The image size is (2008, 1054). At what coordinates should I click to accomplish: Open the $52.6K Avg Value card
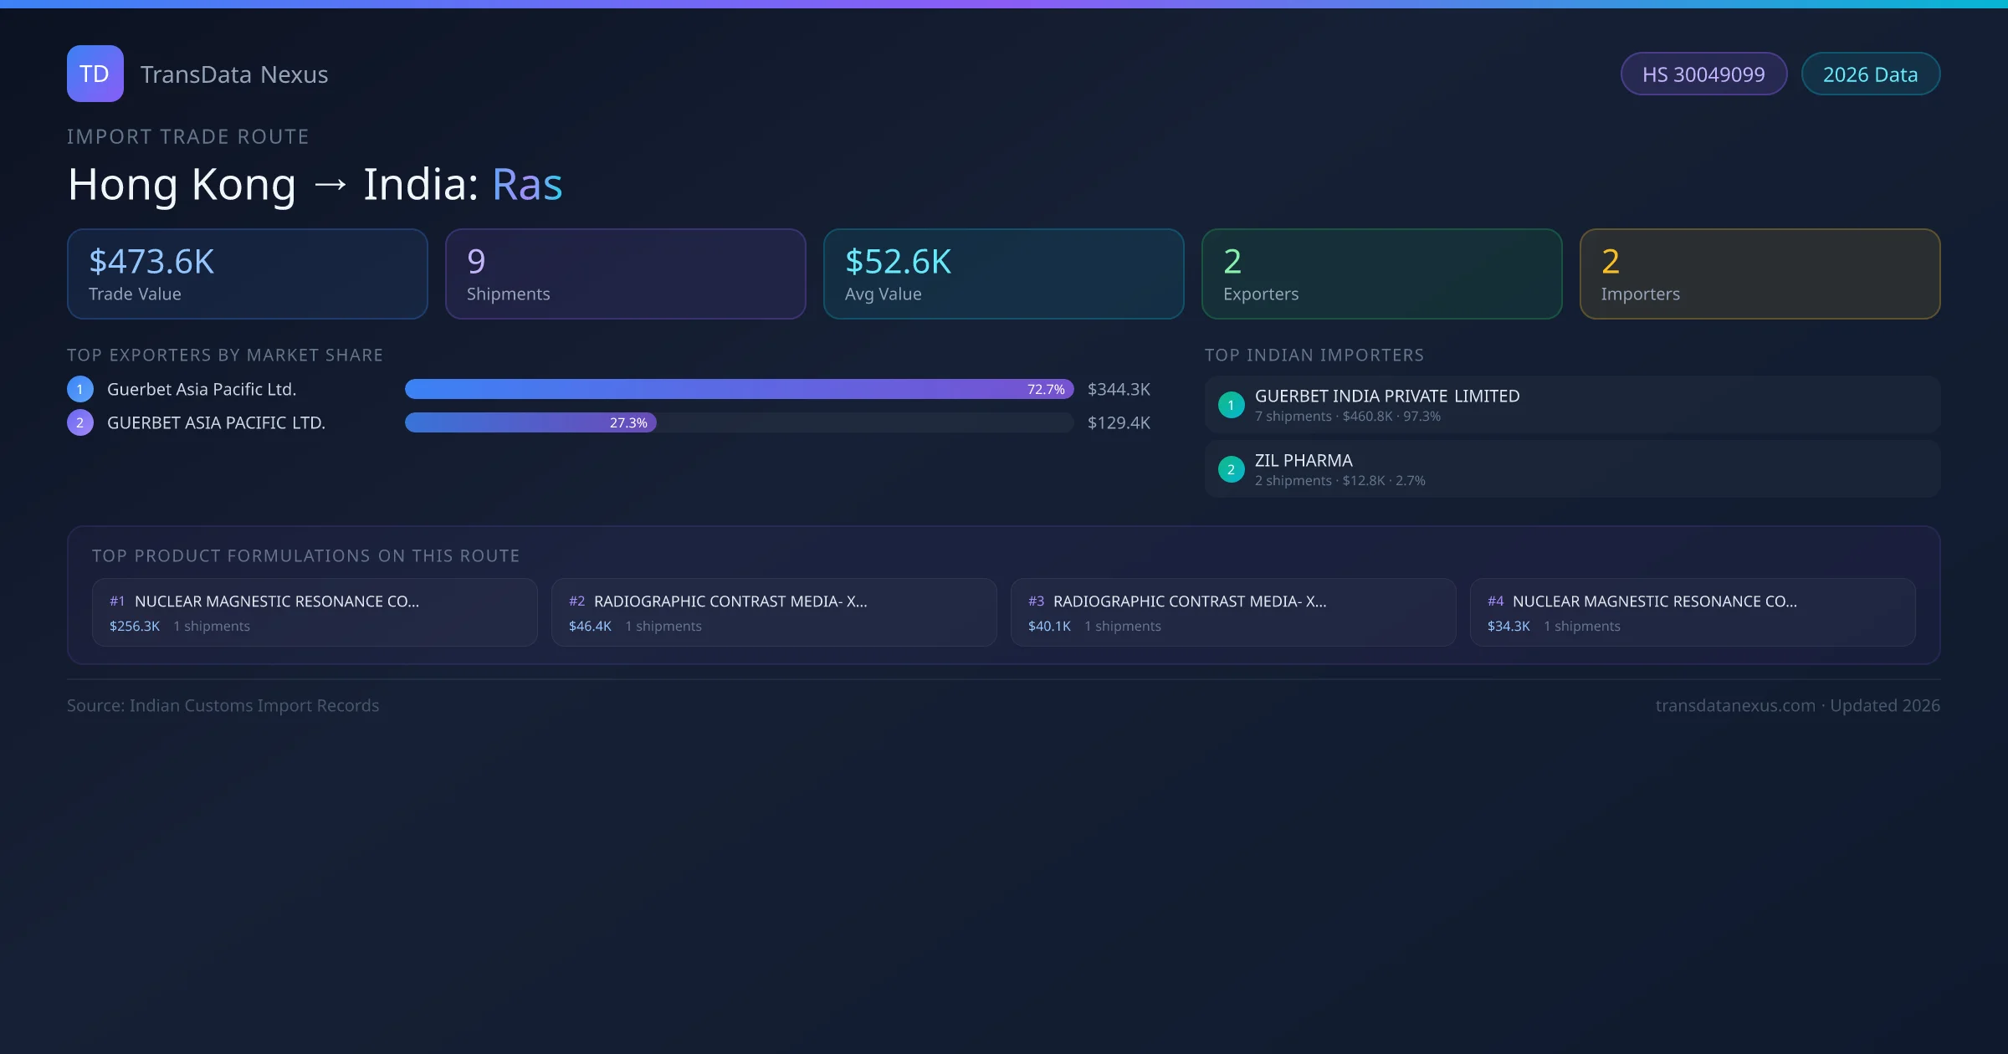[x=1003, y=274]
